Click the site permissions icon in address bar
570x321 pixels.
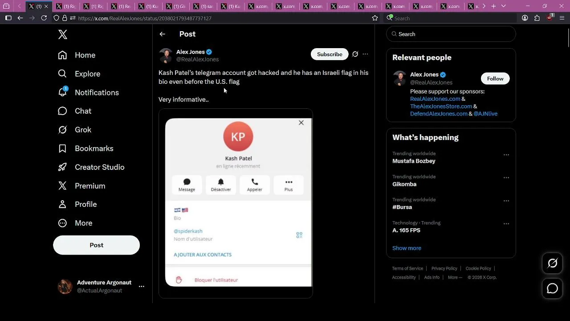click(73, 18)
